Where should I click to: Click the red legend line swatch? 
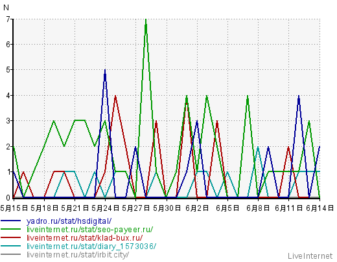[x=11, y=237]
